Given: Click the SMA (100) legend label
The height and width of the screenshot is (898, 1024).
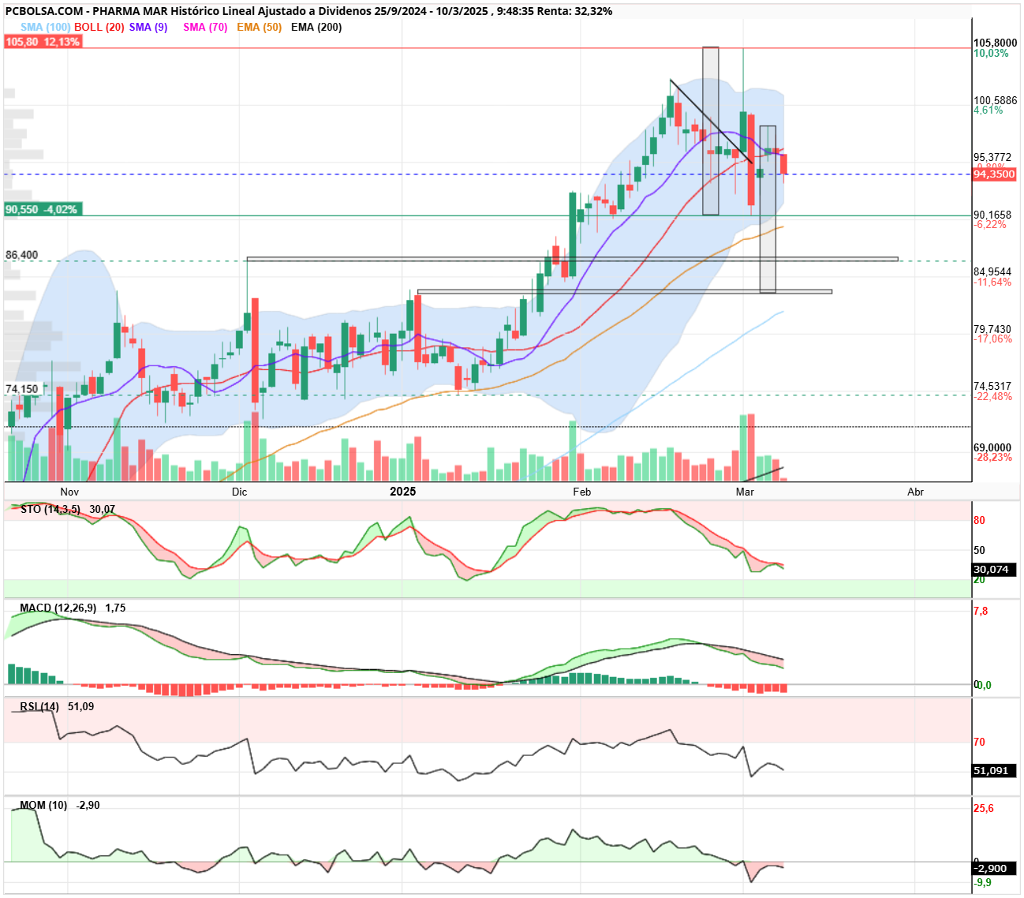Looking at the screenshot, I should (45, 27).
